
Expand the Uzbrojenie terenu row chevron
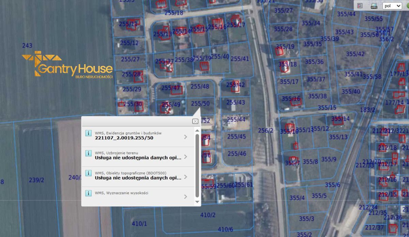tap(185, 157)
